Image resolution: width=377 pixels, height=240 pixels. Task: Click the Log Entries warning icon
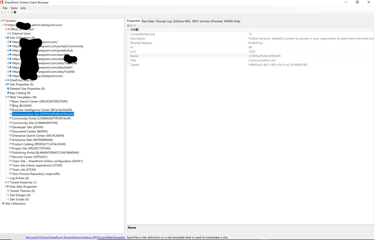[x=8, y=178]
